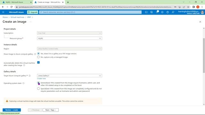Click Create new gallery link

coord(41,79)
